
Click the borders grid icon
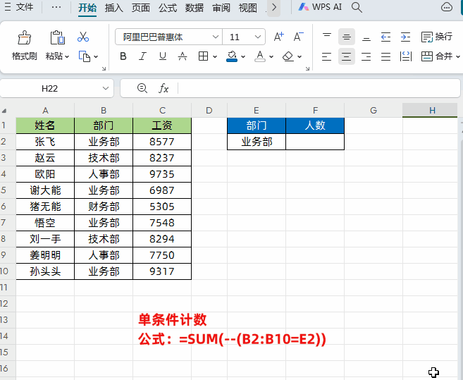(x=203, y=56)
